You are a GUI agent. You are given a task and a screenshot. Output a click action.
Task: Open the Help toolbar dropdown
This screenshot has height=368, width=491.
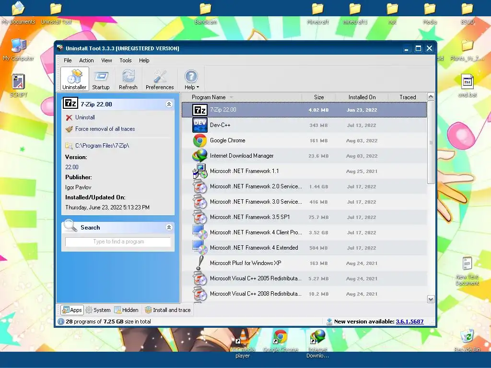tap(191, 79)
